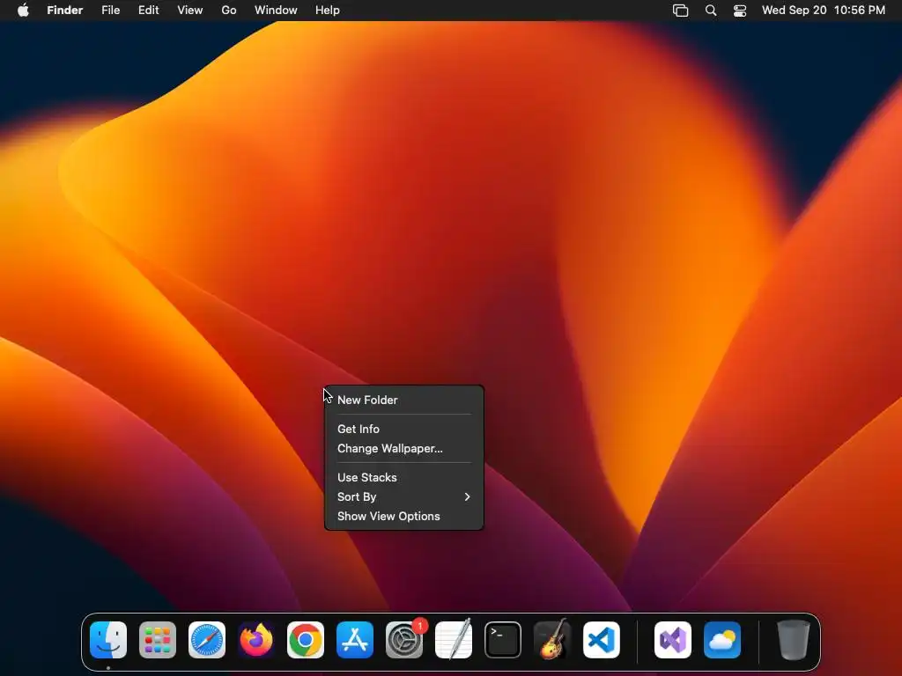Open the Finder menu in menu bar
This screenshot has width=902, height=676.
point(65,11)
